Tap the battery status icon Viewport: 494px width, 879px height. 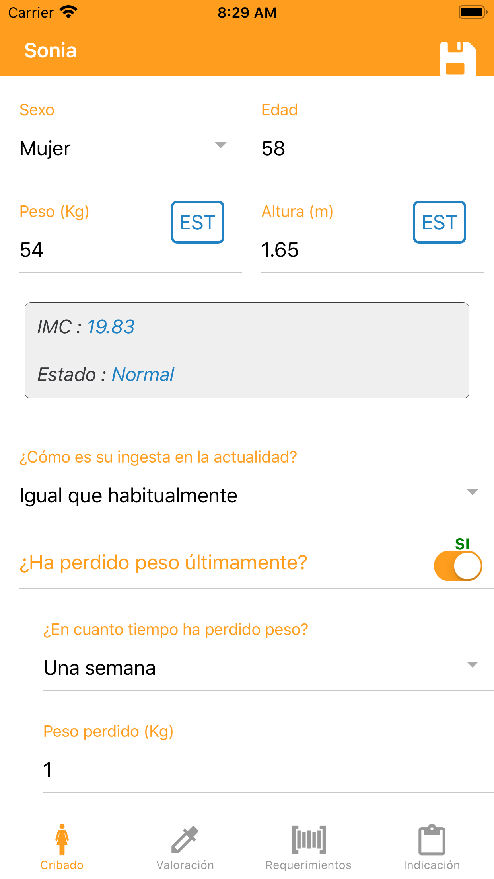[473, 12]
